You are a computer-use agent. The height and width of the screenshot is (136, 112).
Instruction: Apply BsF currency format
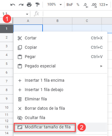click(x=70, y=5)
